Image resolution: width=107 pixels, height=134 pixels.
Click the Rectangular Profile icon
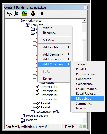[x=33, y=112]
